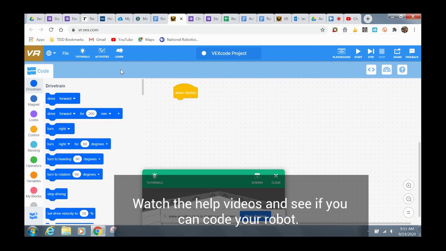
Task: Reset workspace zoom with equals icon
Action: coord(409,212)
